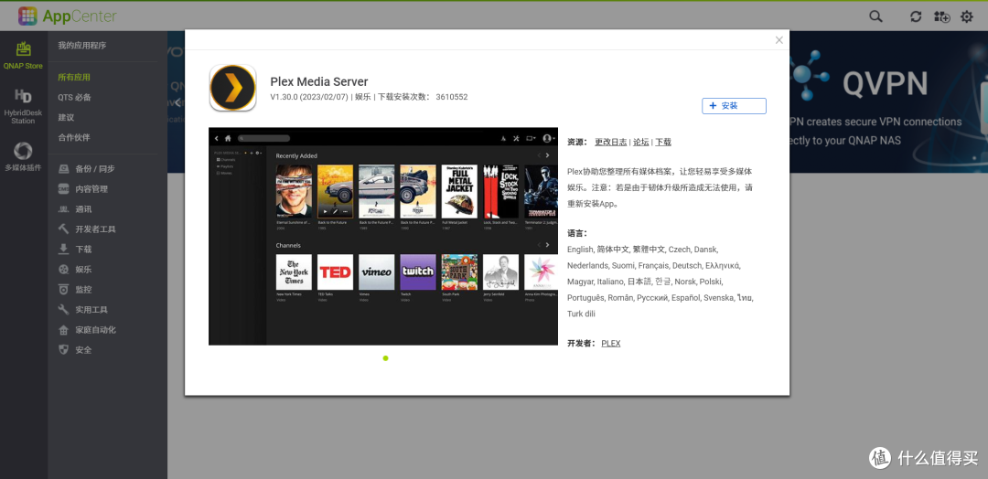Click the 备份 / 同步 category icon
The image size is (988, 479).
pyautogui.click(x=63, y=169)
